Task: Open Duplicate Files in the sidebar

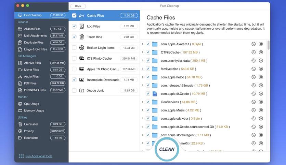Action: (x=41, y=43)
